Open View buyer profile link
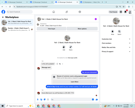The image size is (135, 108). (72, 58)
